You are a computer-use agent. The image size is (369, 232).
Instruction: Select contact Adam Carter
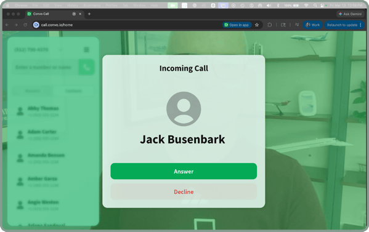(53, 135)
